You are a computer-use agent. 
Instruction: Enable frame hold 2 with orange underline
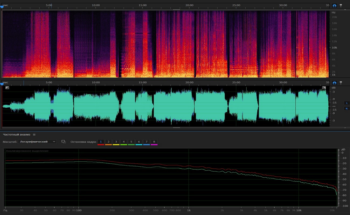tap(108, 142)
